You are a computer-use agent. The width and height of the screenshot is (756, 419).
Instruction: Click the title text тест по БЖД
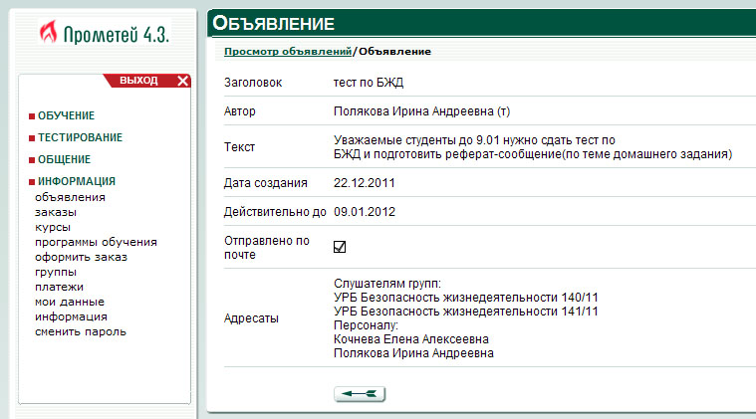coord(369,83)
